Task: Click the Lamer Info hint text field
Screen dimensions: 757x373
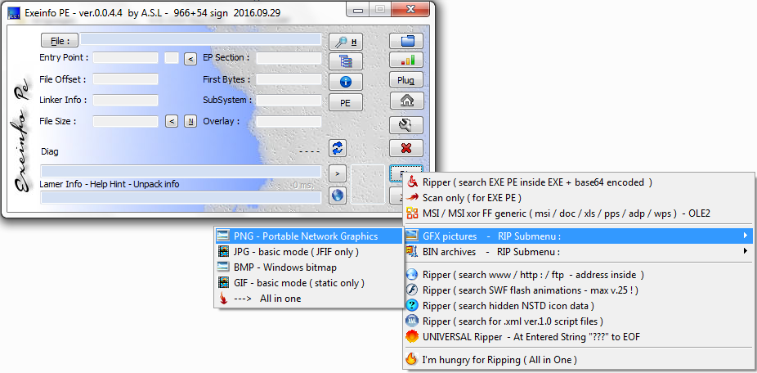Action: 181,198
